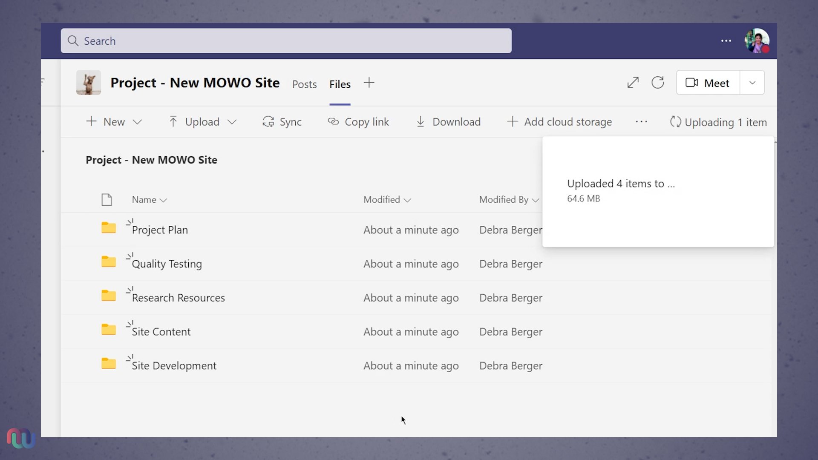Image resolution: width=818 pixels, height=460 pixels.
Task: Select the Files tab
Action: tap(339, 83)
